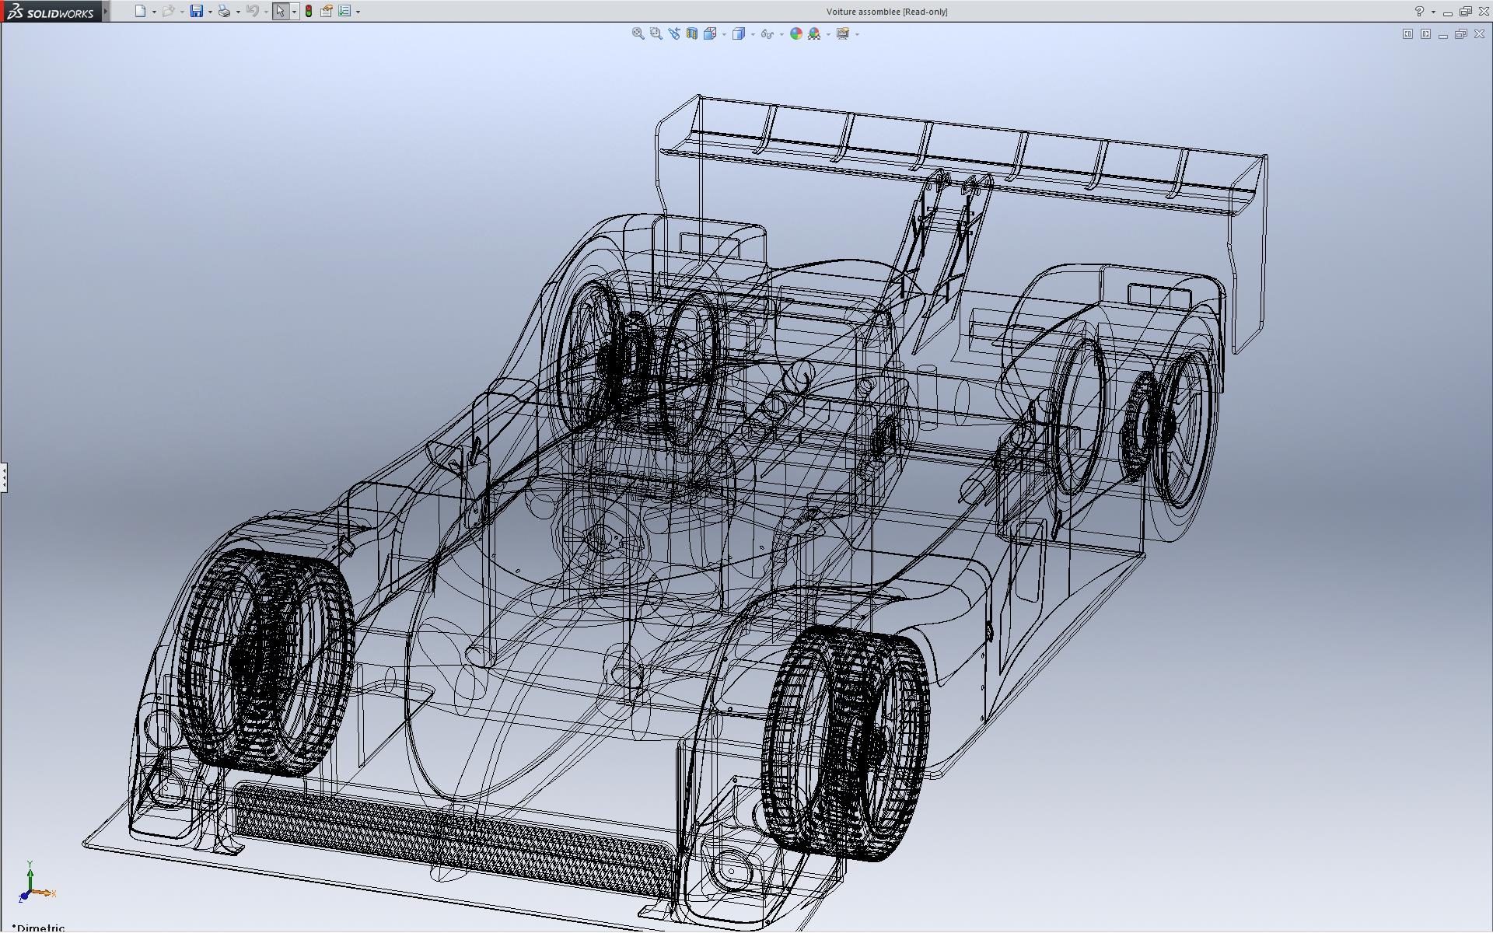Click the Rebuild traffic light icon
Screen dimensions: 1493x933
[309, 11]
